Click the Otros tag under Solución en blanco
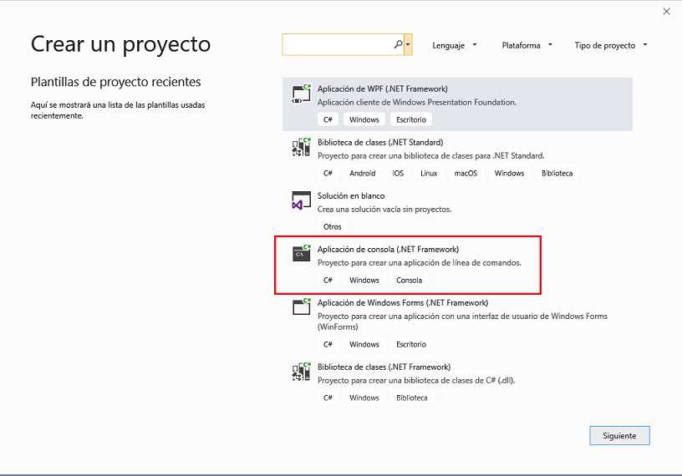Viewport: 682px width, 476px height. pyautogui.click(x=333, y=226)
